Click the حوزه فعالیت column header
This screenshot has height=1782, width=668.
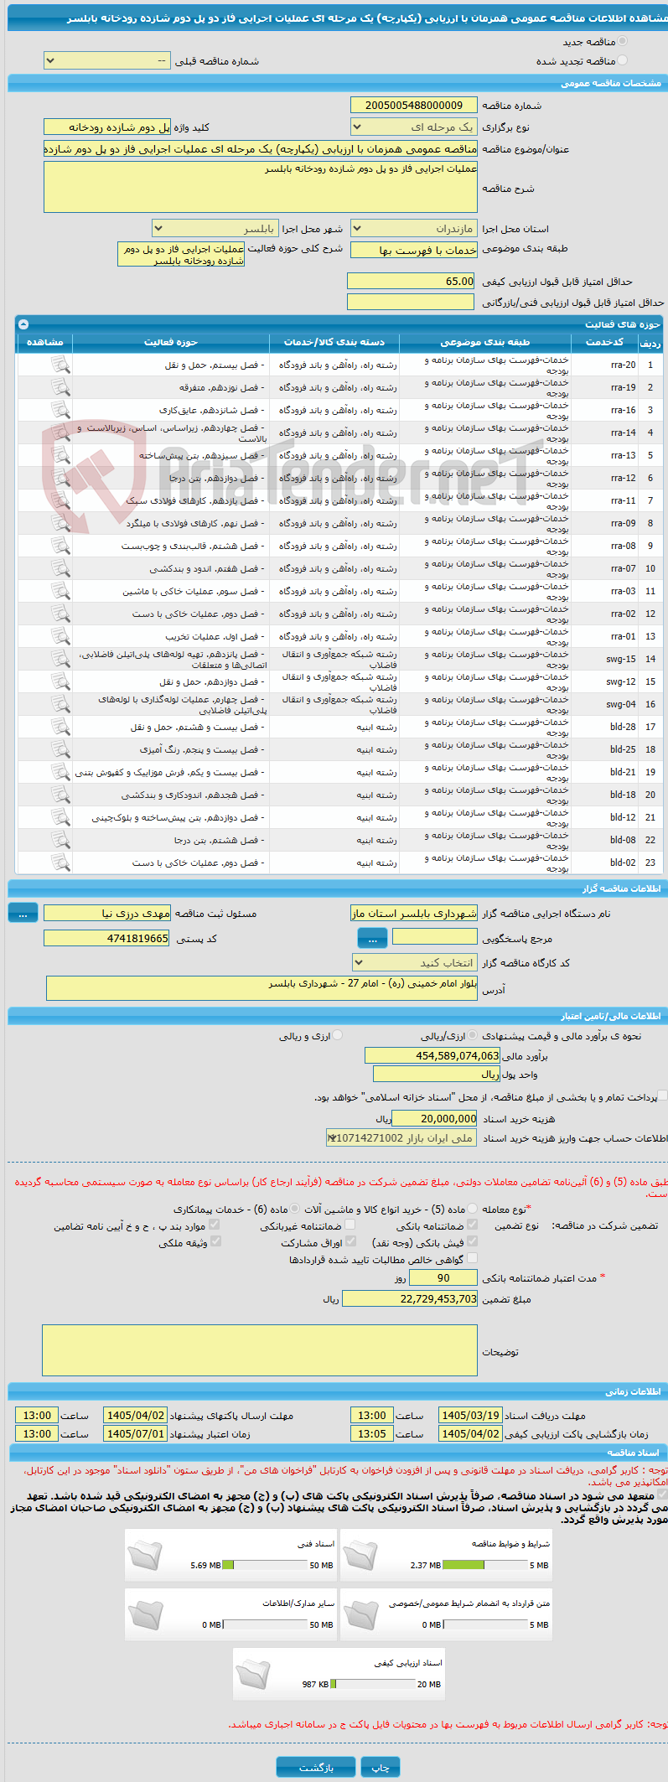171,342
